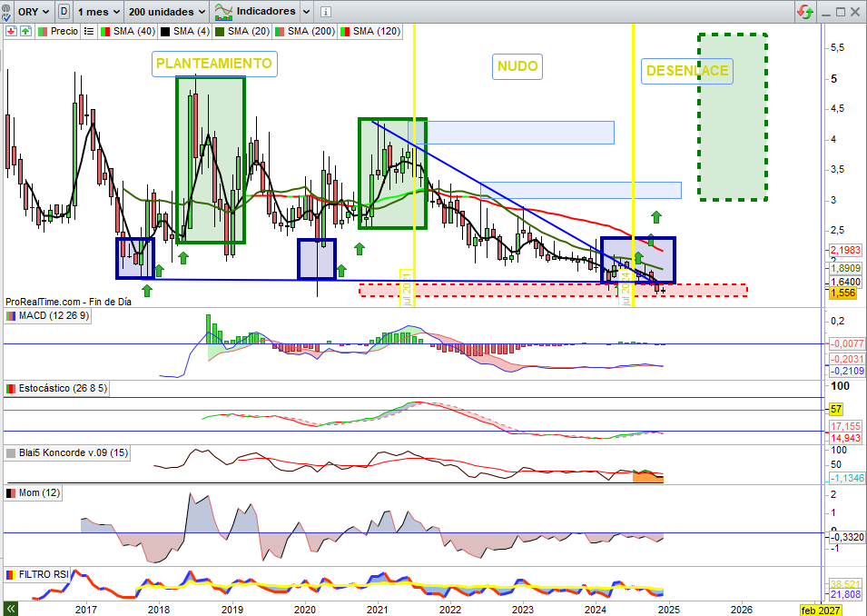Select the DESENLACE text annotation
The width and height of the screenshot is (867, 616).
pos(686,71)
